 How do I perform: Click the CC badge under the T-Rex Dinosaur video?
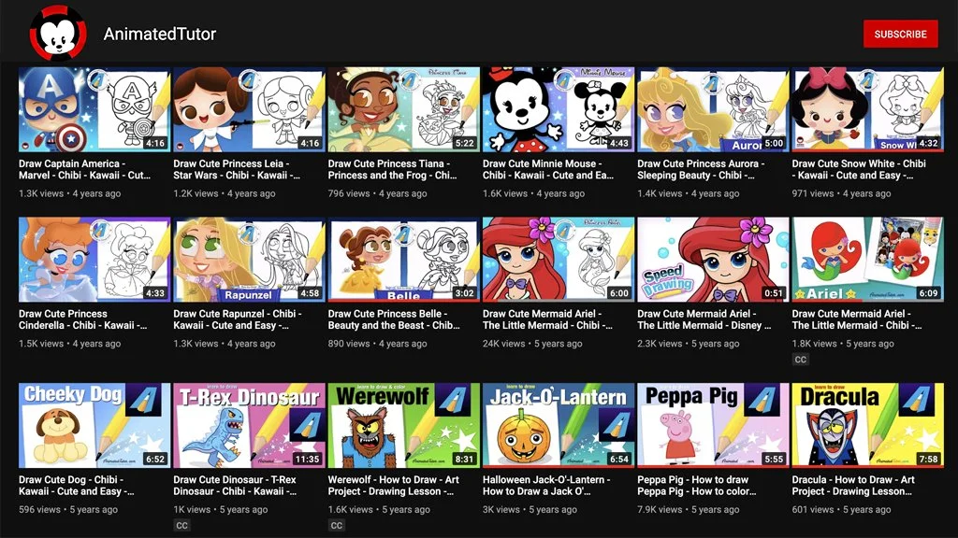click(181, 525)
